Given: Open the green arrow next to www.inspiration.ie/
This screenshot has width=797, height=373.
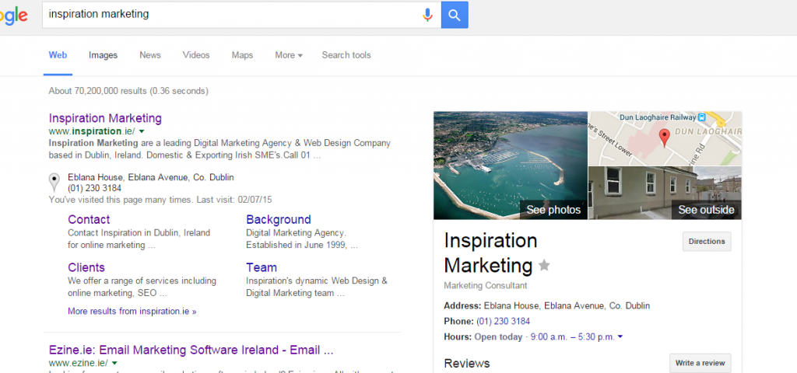Looking at the screenshot, I should [142, 131].
